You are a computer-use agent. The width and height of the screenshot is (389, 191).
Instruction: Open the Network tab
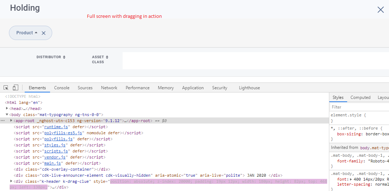109,88
